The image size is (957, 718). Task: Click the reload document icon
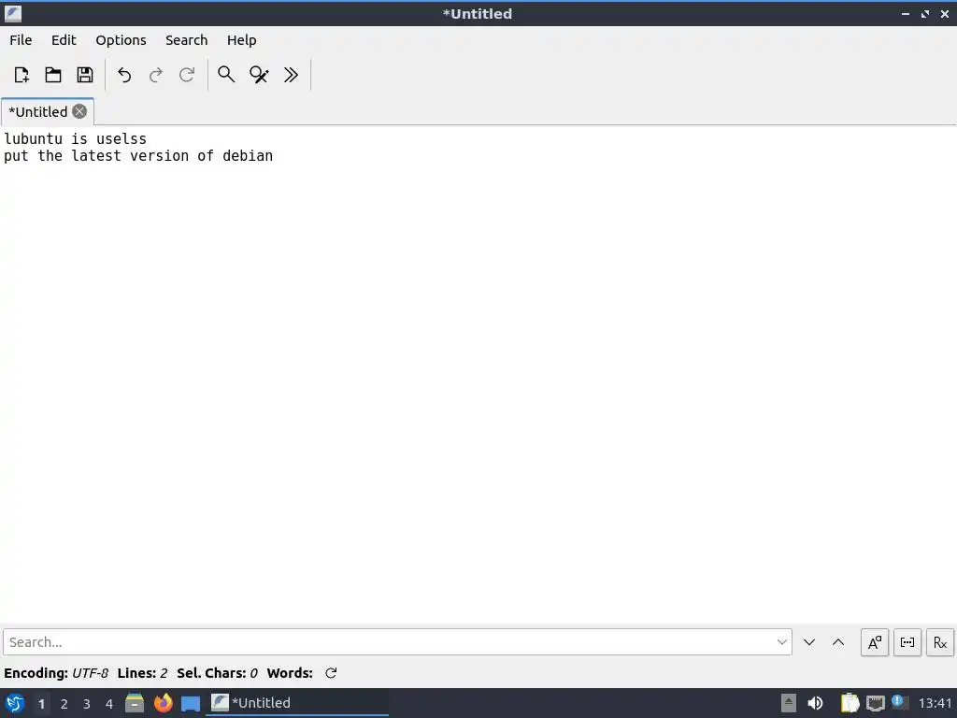coord(187,75)
